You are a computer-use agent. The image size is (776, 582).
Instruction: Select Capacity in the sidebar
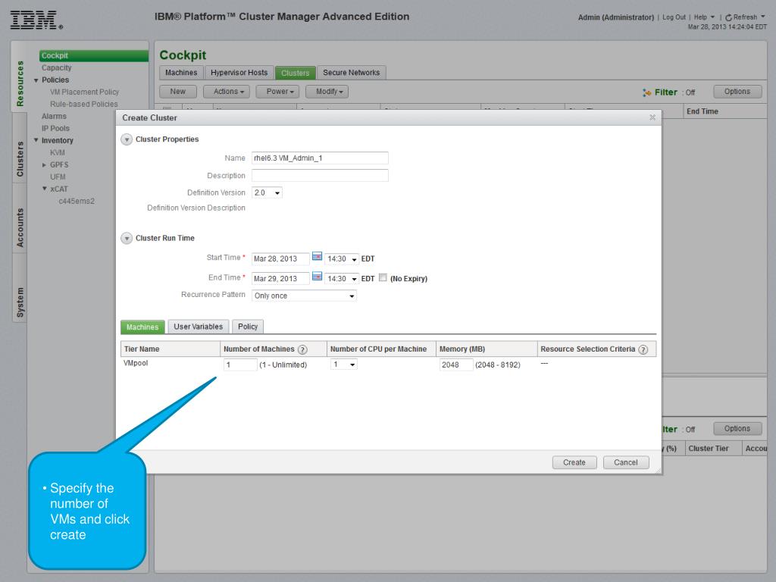[56, 67]
